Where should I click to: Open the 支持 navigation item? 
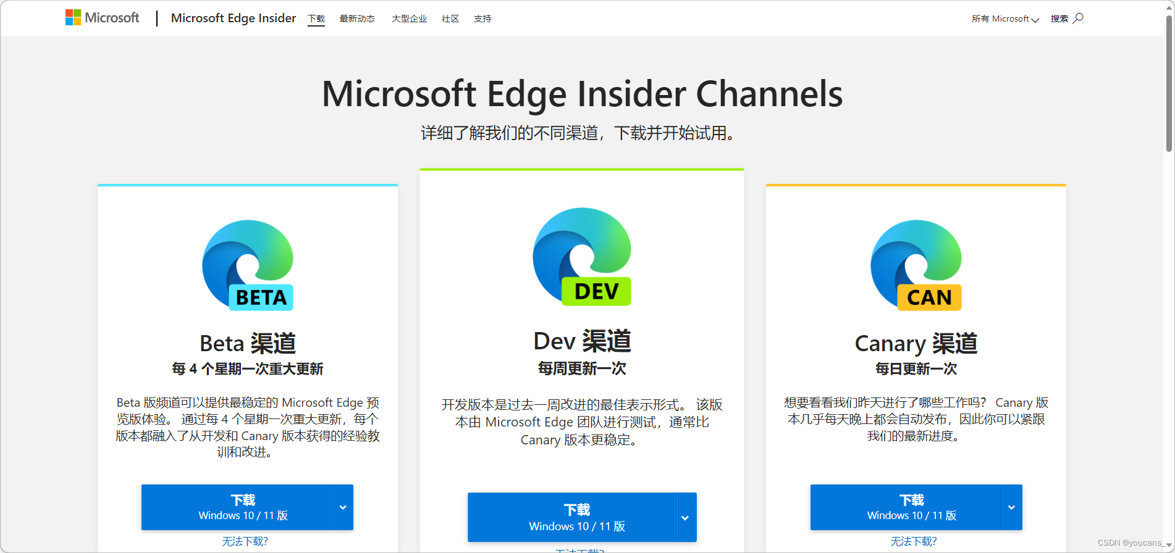click(482, 19)
